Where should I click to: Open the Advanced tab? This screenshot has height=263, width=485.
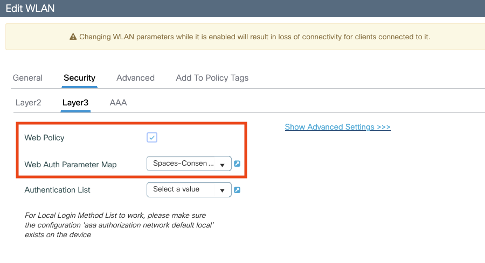[x=135, y=78]
